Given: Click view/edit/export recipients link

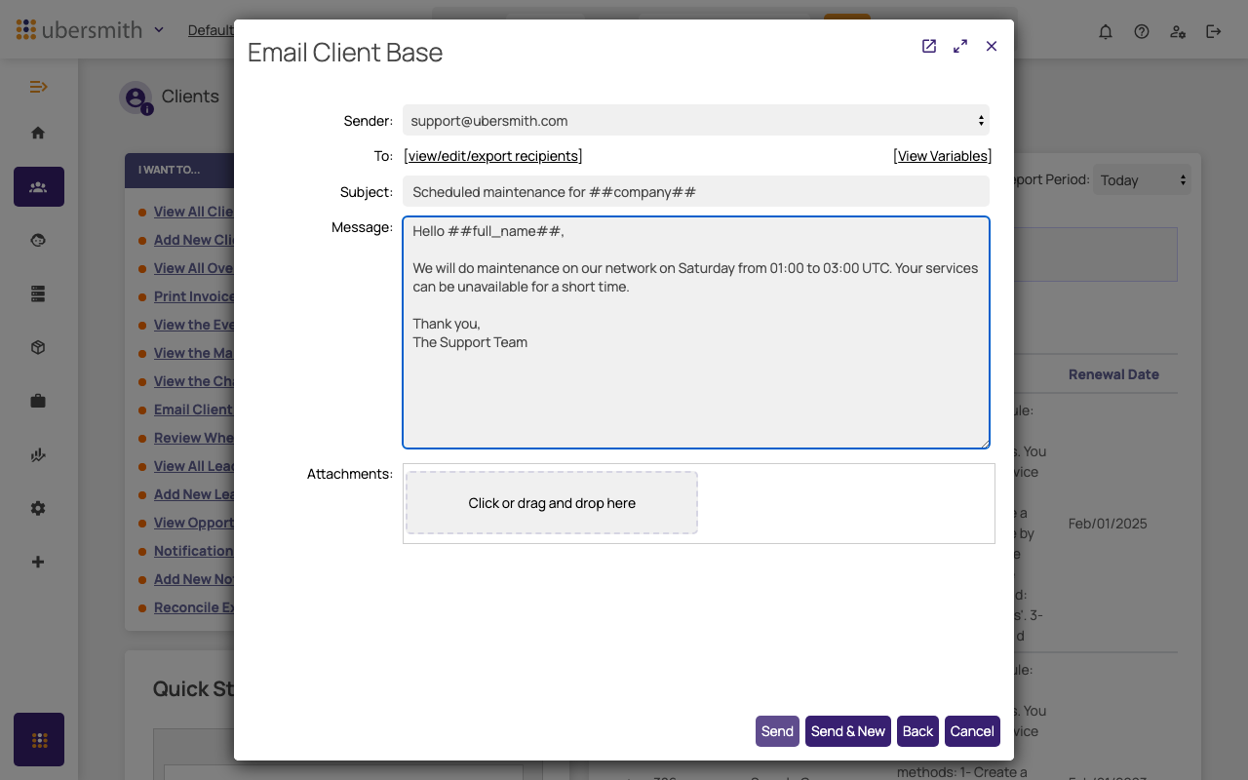Looking at the screenshot, I should [493, 156].
